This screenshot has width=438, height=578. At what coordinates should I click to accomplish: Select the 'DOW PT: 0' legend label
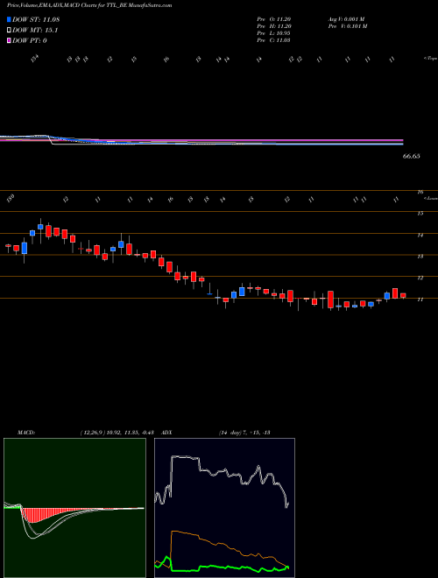(x=30, y=40)
